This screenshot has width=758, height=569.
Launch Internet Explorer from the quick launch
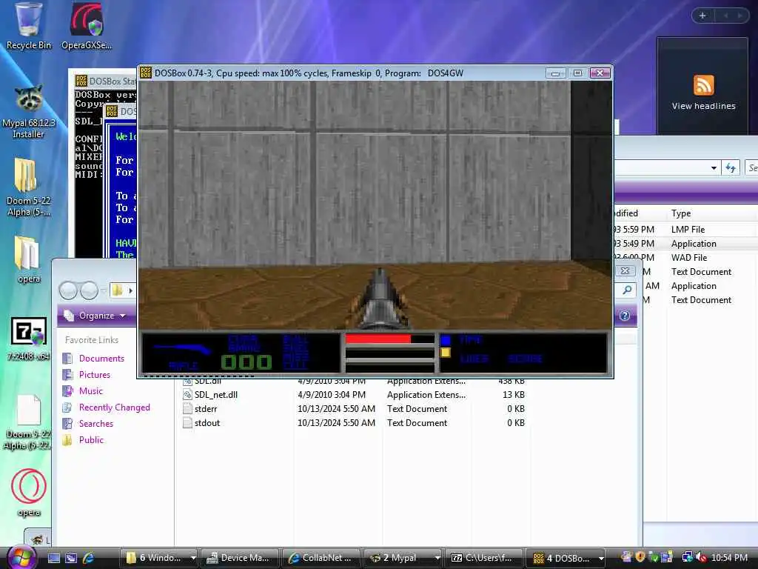[89, 558]
